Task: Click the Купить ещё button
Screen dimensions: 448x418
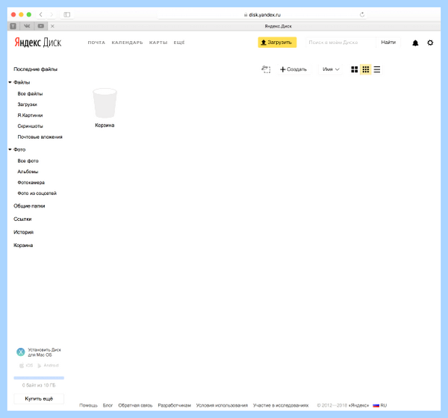Action: point(39,399)
